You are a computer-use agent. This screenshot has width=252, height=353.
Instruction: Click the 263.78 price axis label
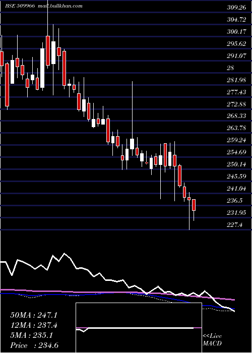click(236, 128)
